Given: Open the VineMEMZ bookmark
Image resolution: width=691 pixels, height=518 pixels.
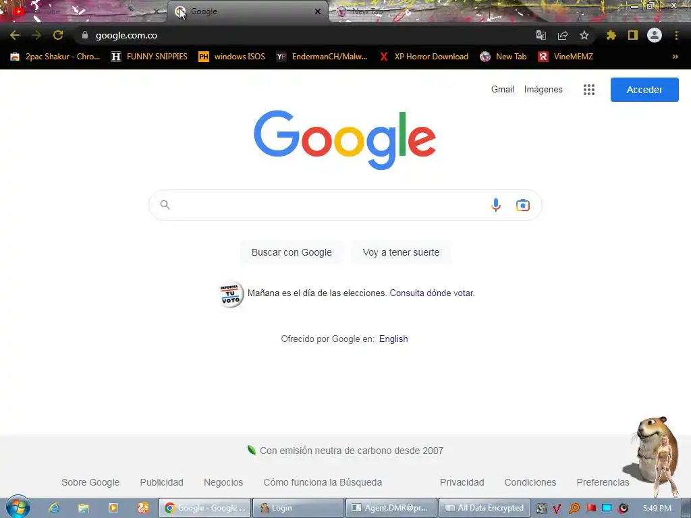Looking at the screenshot, I should [565, 57].
